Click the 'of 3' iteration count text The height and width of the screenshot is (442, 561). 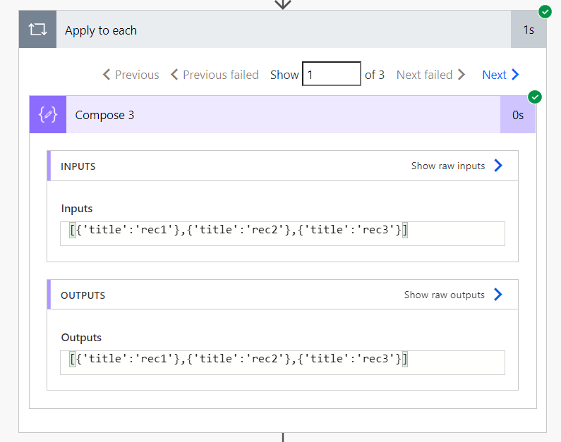375,75
